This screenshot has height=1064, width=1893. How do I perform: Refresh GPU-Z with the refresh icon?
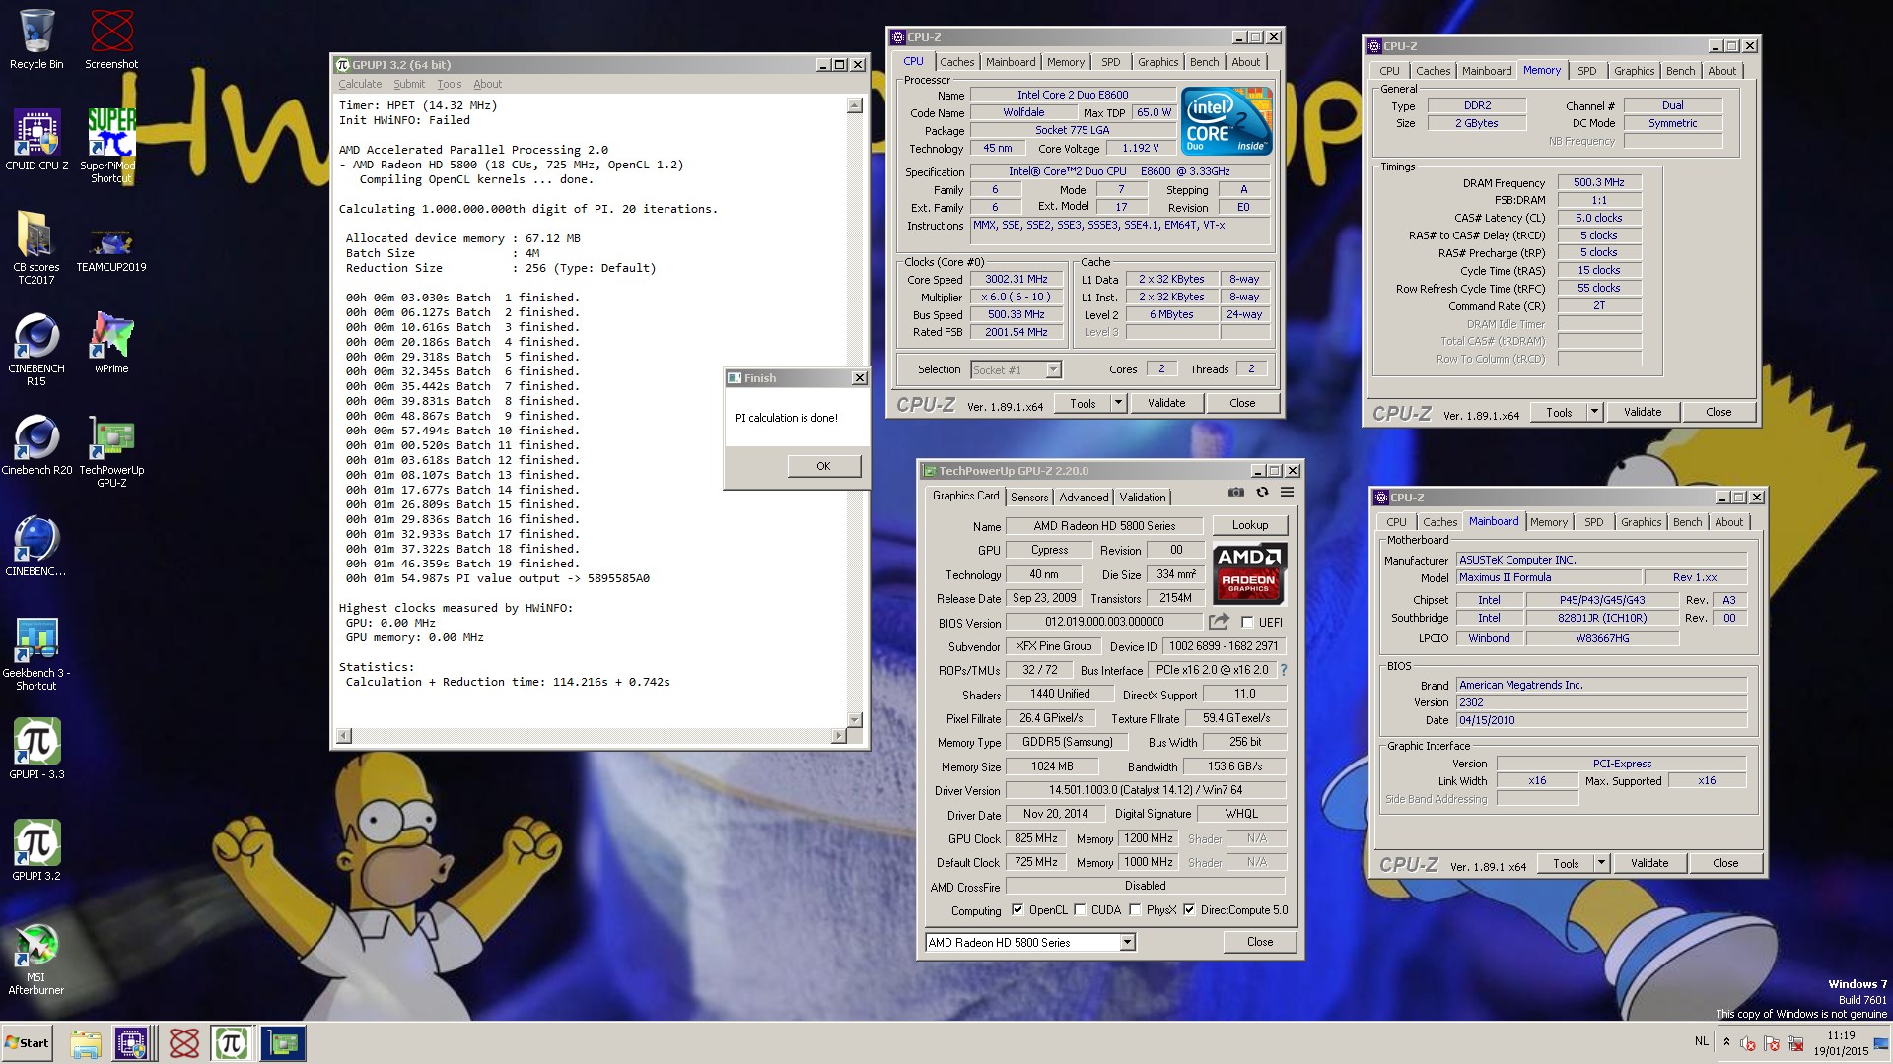coord(1261,492)
